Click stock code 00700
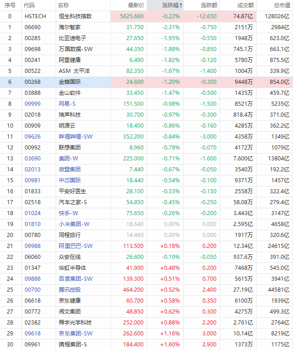 click(32, 290)
